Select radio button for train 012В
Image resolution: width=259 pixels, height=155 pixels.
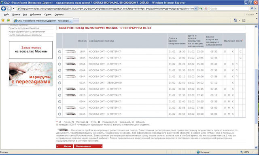tap(59, 95)
